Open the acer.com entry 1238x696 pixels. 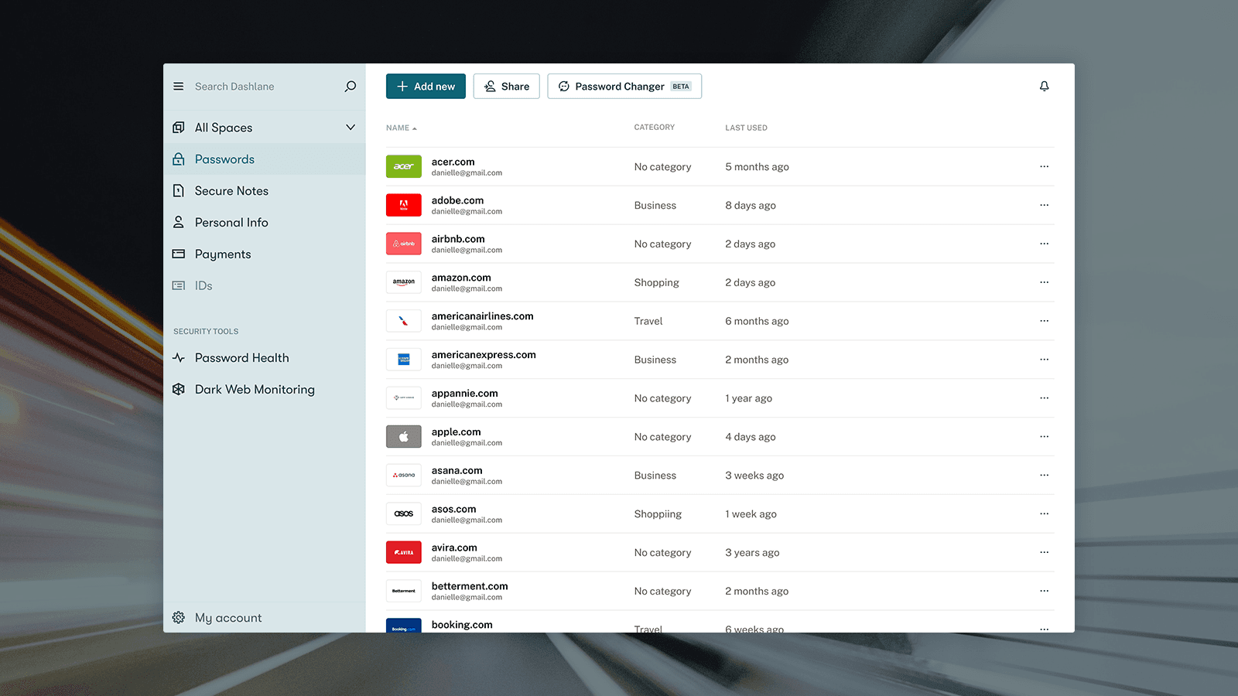[720, 166]
